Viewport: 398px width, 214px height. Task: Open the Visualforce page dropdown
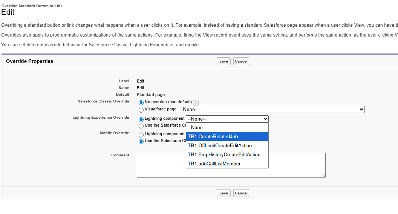[271, 109]
